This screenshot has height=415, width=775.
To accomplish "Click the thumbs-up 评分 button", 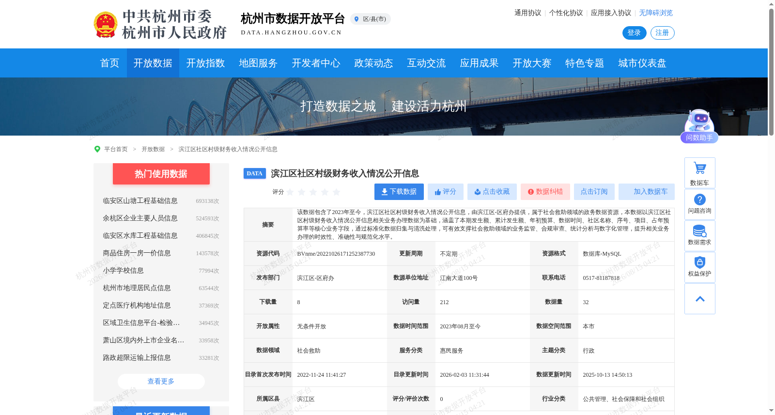I will click(446, 192).
